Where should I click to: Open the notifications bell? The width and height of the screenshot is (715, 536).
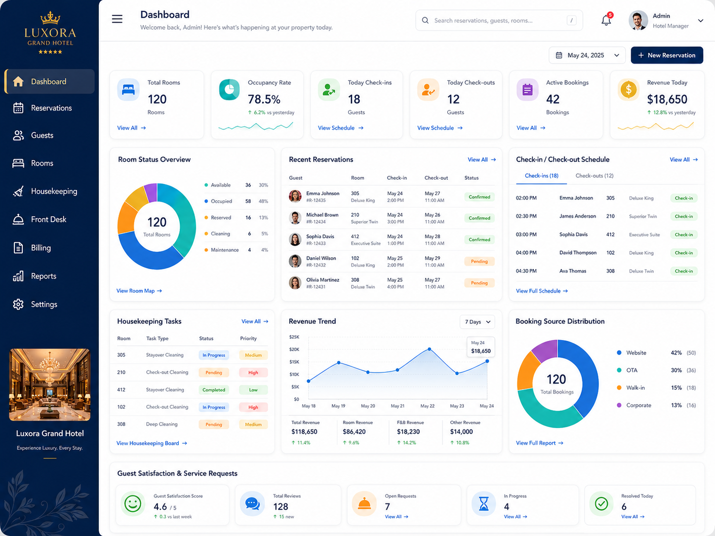(x=606, y=20)
